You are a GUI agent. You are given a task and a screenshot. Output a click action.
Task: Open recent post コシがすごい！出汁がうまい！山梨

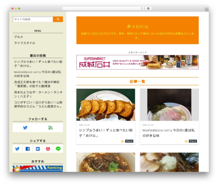pyautogui.click(x=38, y=105)
